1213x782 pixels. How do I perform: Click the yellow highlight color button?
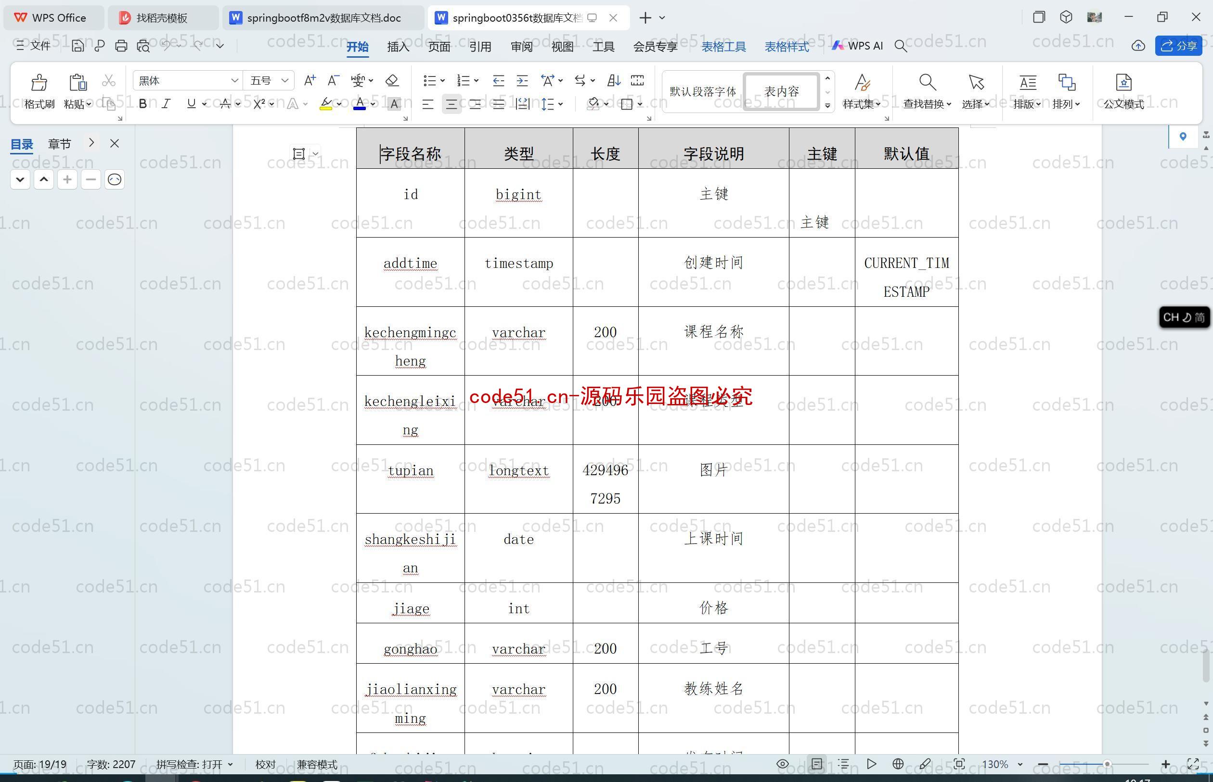click(326, 104)
